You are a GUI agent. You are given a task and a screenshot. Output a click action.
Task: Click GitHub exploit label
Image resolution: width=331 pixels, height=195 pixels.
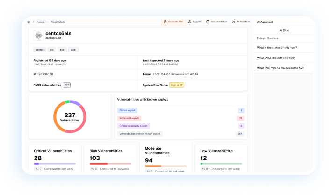click(127, 110)
